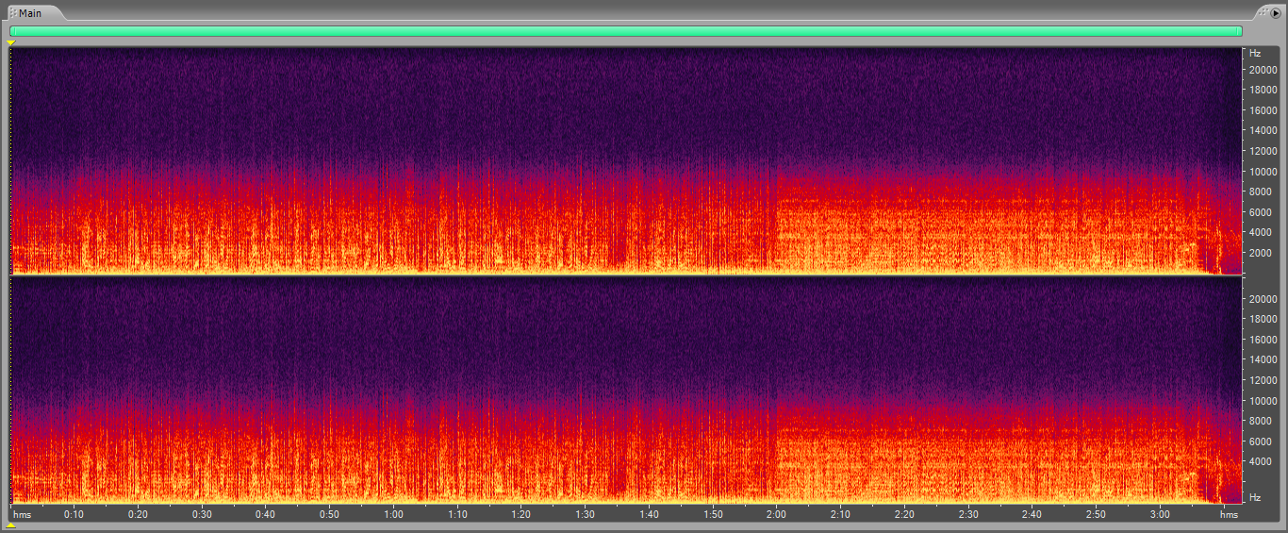Click 6000 on the bottom channel frequency scale
The height and width of the screenshot is (533, 1288).
coord(1263,441)
